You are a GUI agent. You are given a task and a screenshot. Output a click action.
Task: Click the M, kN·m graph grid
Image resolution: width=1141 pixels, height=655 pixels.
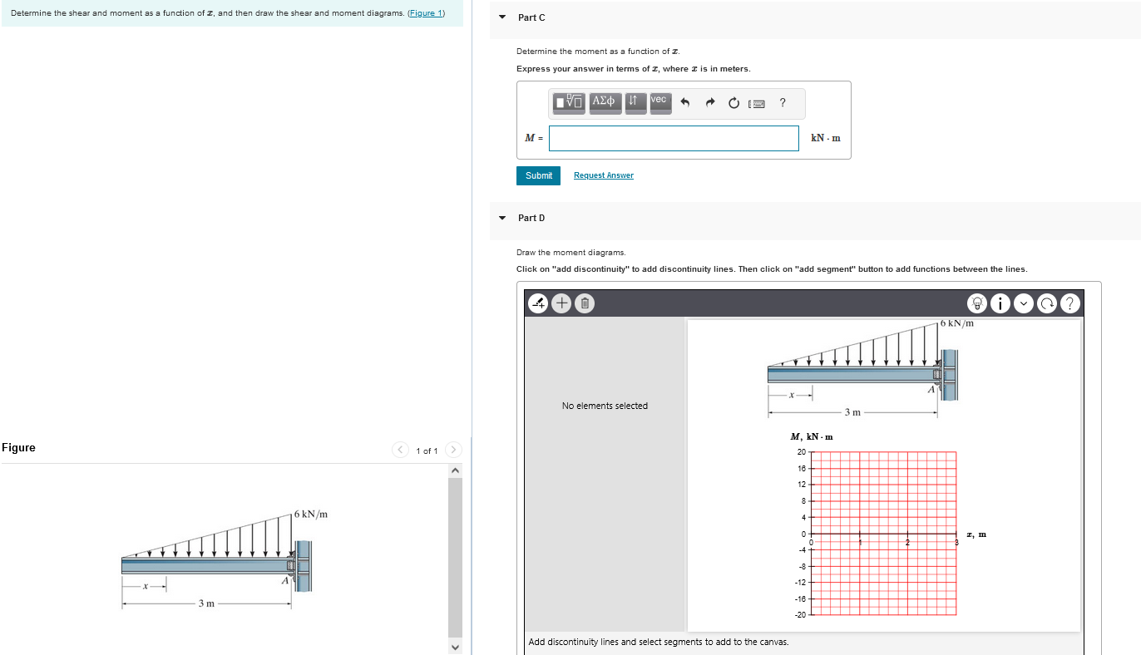pos(883,534)
